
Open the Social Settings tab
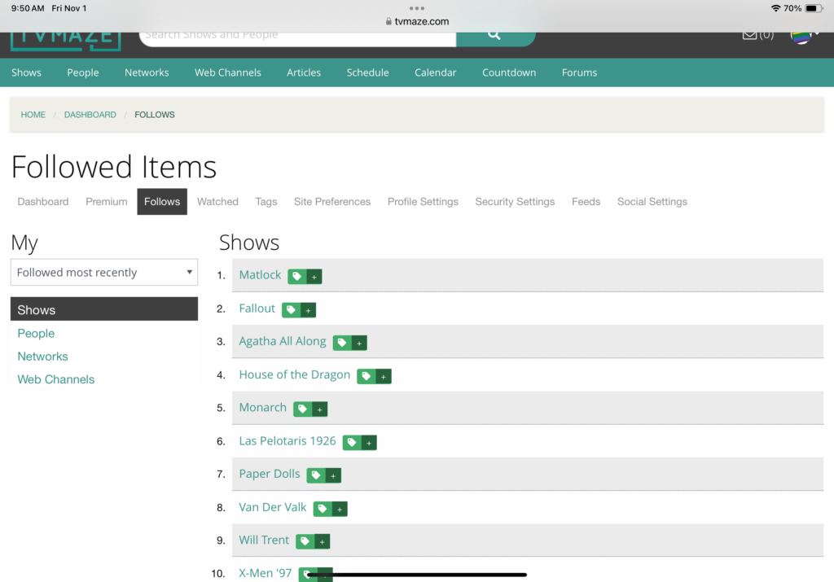tap(652, 201)
